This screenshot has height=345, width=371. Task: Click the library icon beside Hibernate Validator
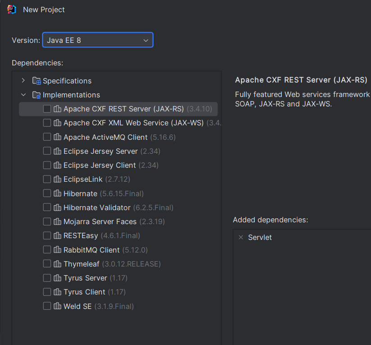pos(57,207)
